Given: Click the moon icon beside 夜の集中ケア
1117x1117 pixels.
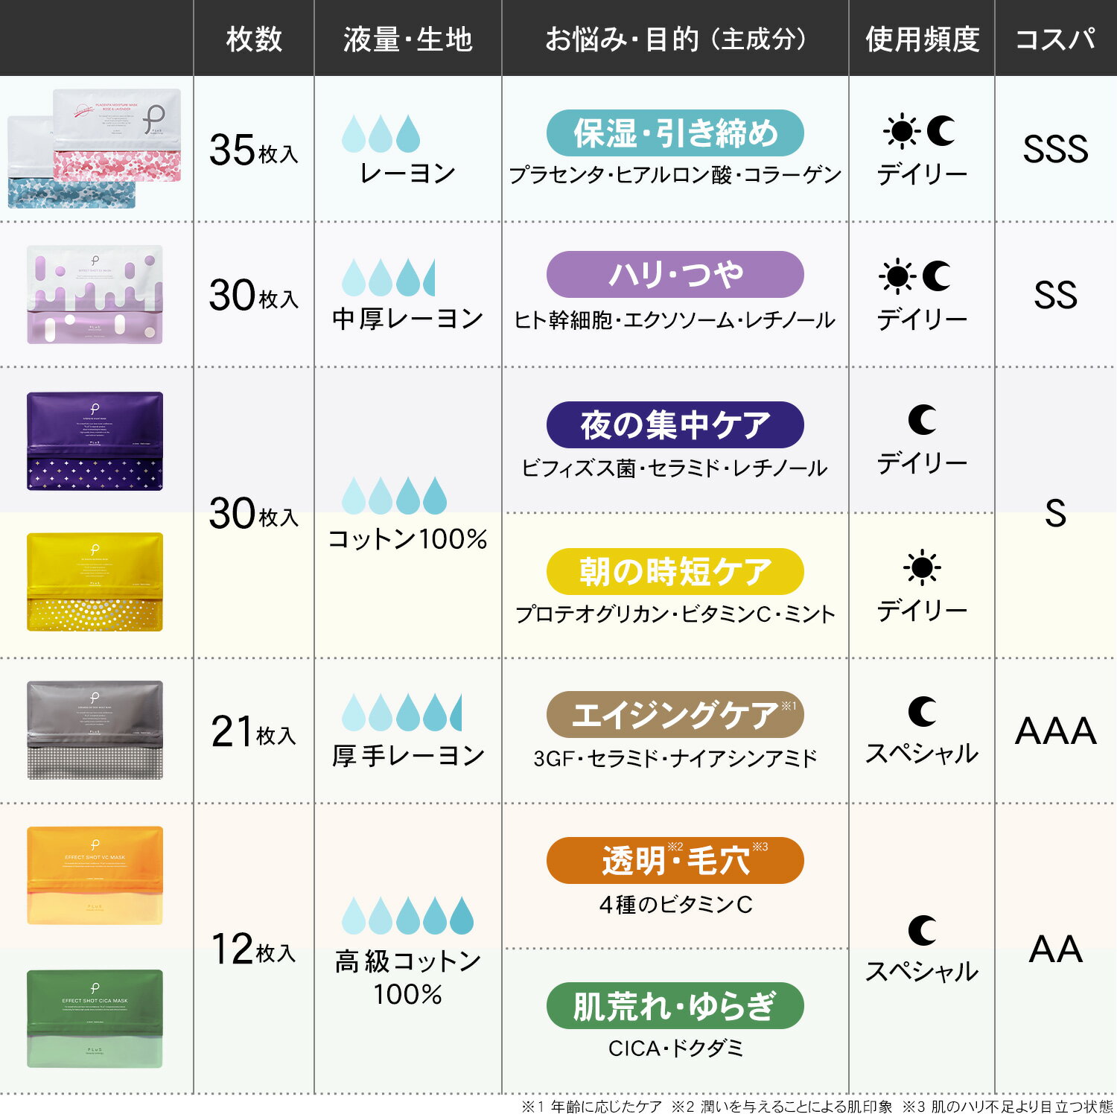Looking at the screenshot, I should [x=922, y=420].
